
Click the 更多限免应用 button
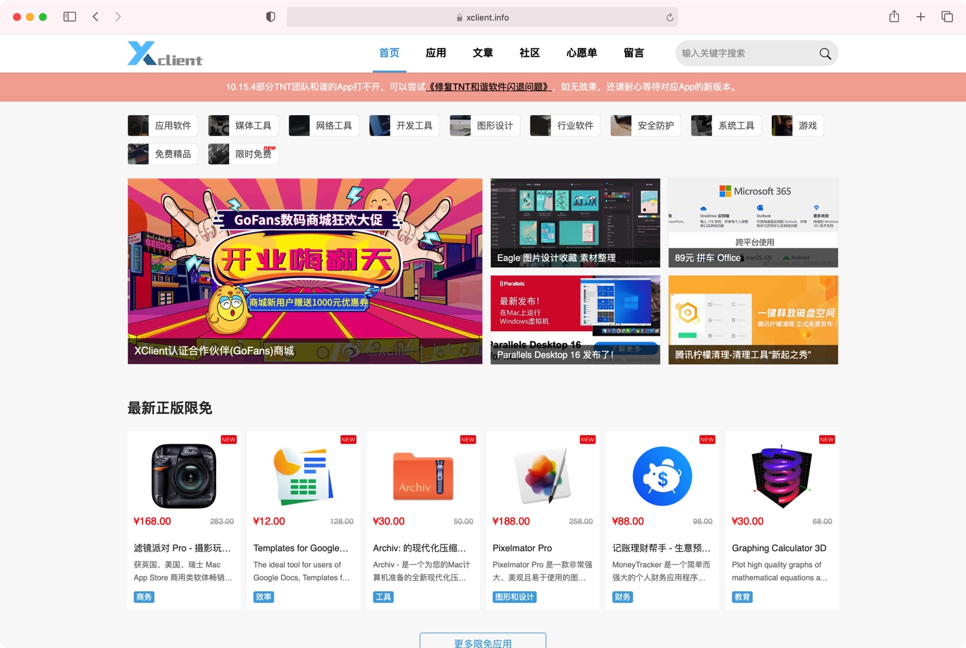(x=483, y=642)
